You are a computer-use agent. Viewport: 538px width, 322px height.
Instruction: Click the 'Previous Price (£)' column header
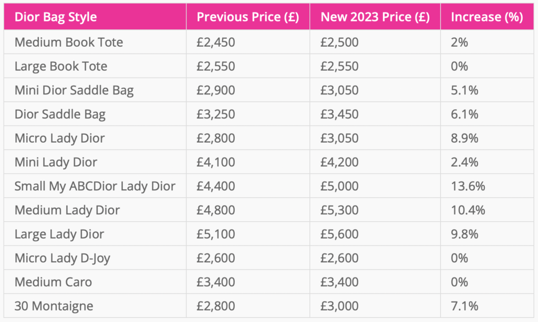coord(247,17)
